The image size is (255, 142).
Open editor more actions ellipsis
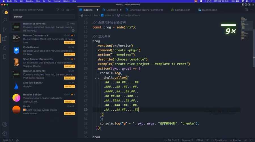(251, 10)
